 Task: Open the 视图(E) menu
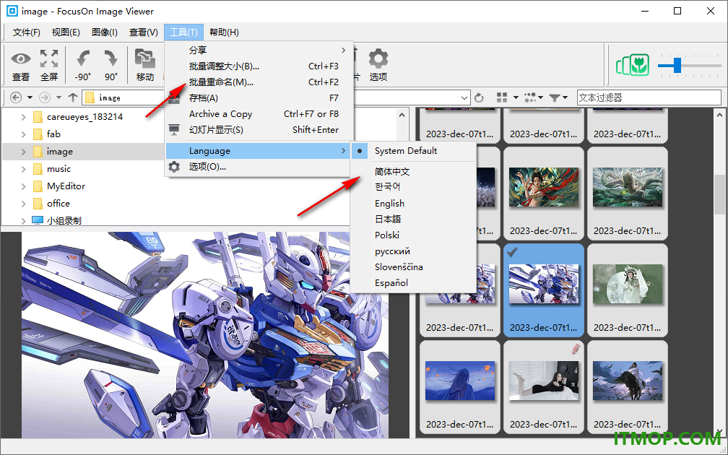66,32
